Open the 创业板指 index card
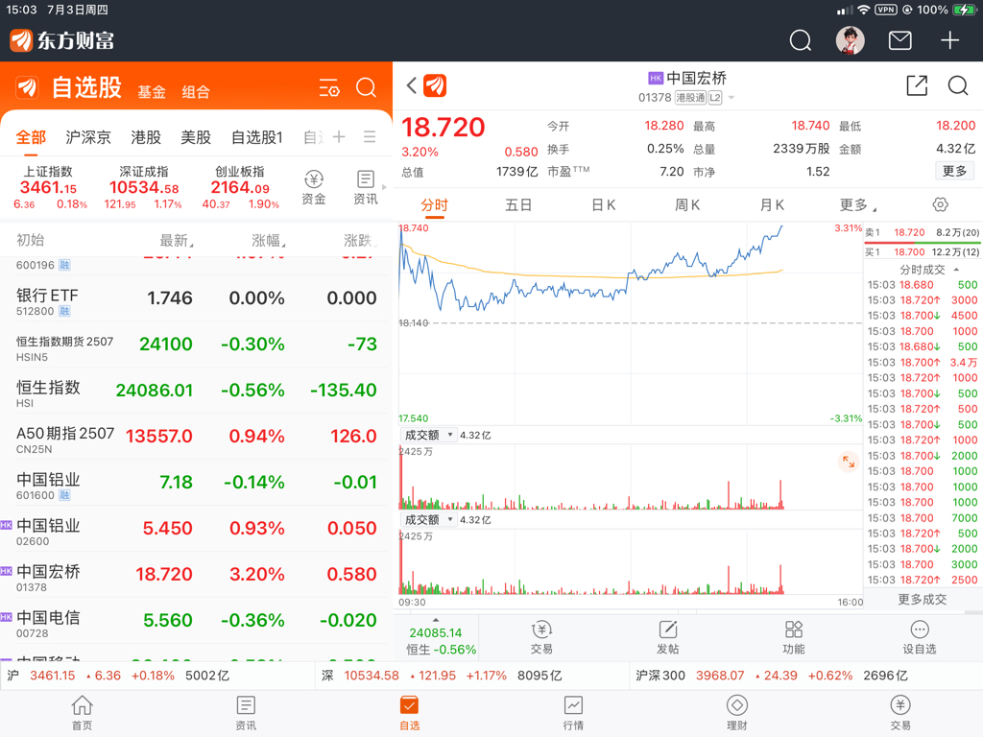This screenshot has width=983, height=737. [240, 187]
